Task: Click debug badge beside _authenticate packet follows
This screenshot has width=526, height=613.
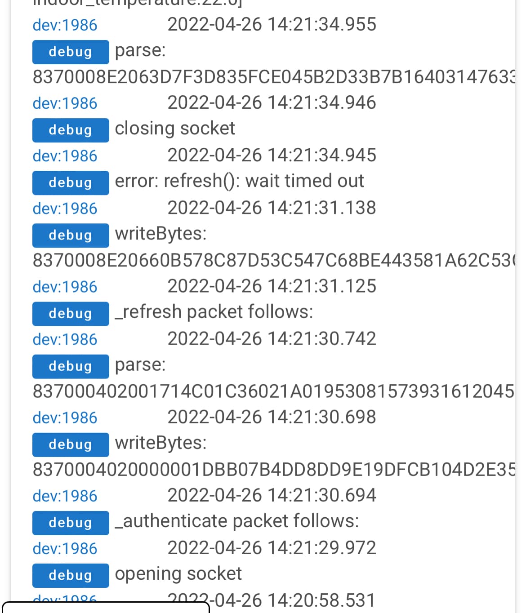Action: tap(71, 523)
